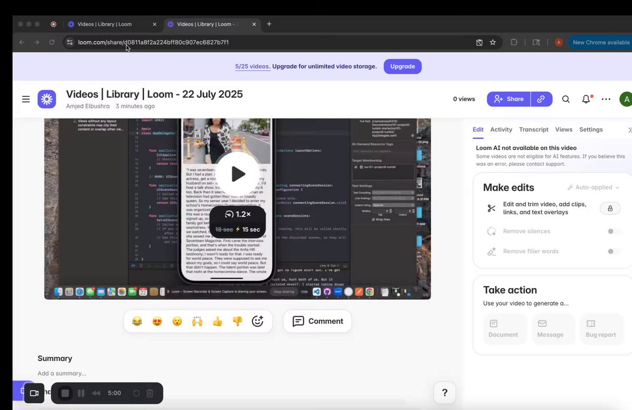Switch to the Edit tab
Viewport: 632px width, 410px height.
[478, 129]
